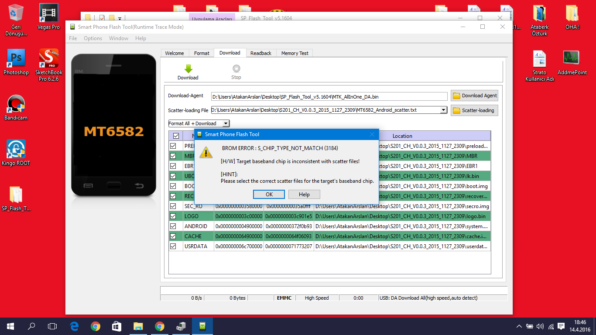The width and height of the screenshot is (596, 335).
Task: Open File Explorer taskbar icon
Action: (x=138, y=326)
